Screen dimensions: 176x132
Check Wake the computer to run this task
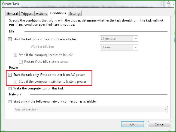[10, 88]
